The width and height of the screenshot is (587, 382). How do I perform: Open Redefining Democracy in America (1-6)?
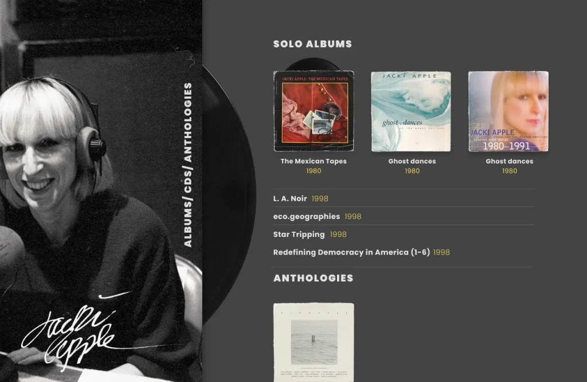351,252
